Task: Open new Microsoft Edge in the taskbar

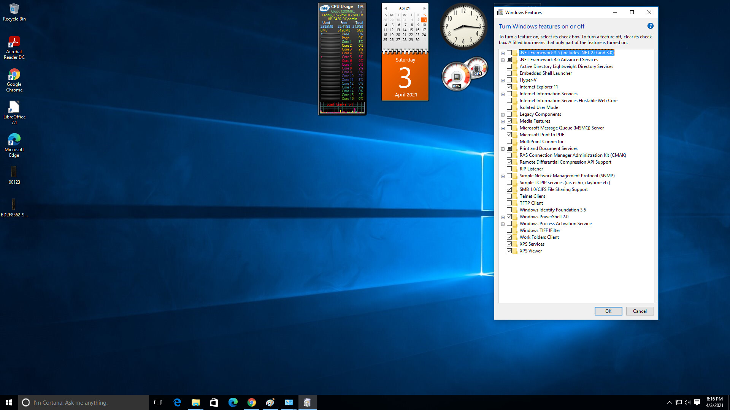Action: pyautogui.click(x=233, y=402)
